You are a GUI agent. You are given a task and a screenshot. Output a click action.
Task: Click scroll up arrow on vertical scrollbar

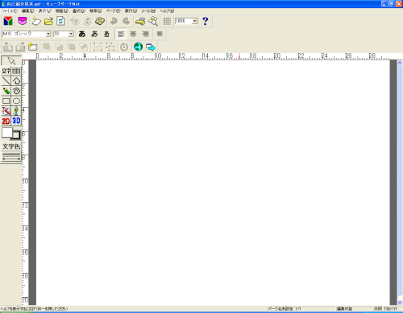400,63
